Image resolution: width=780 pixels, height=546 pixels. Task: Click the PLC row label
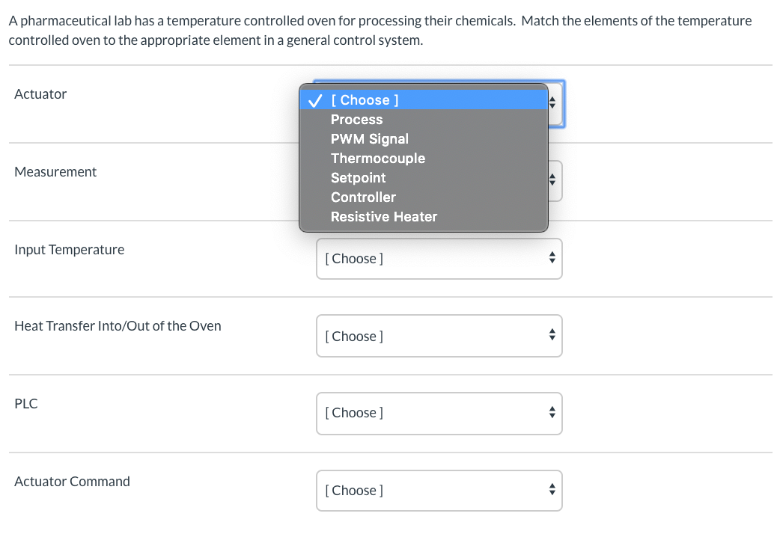coord(26,404)
